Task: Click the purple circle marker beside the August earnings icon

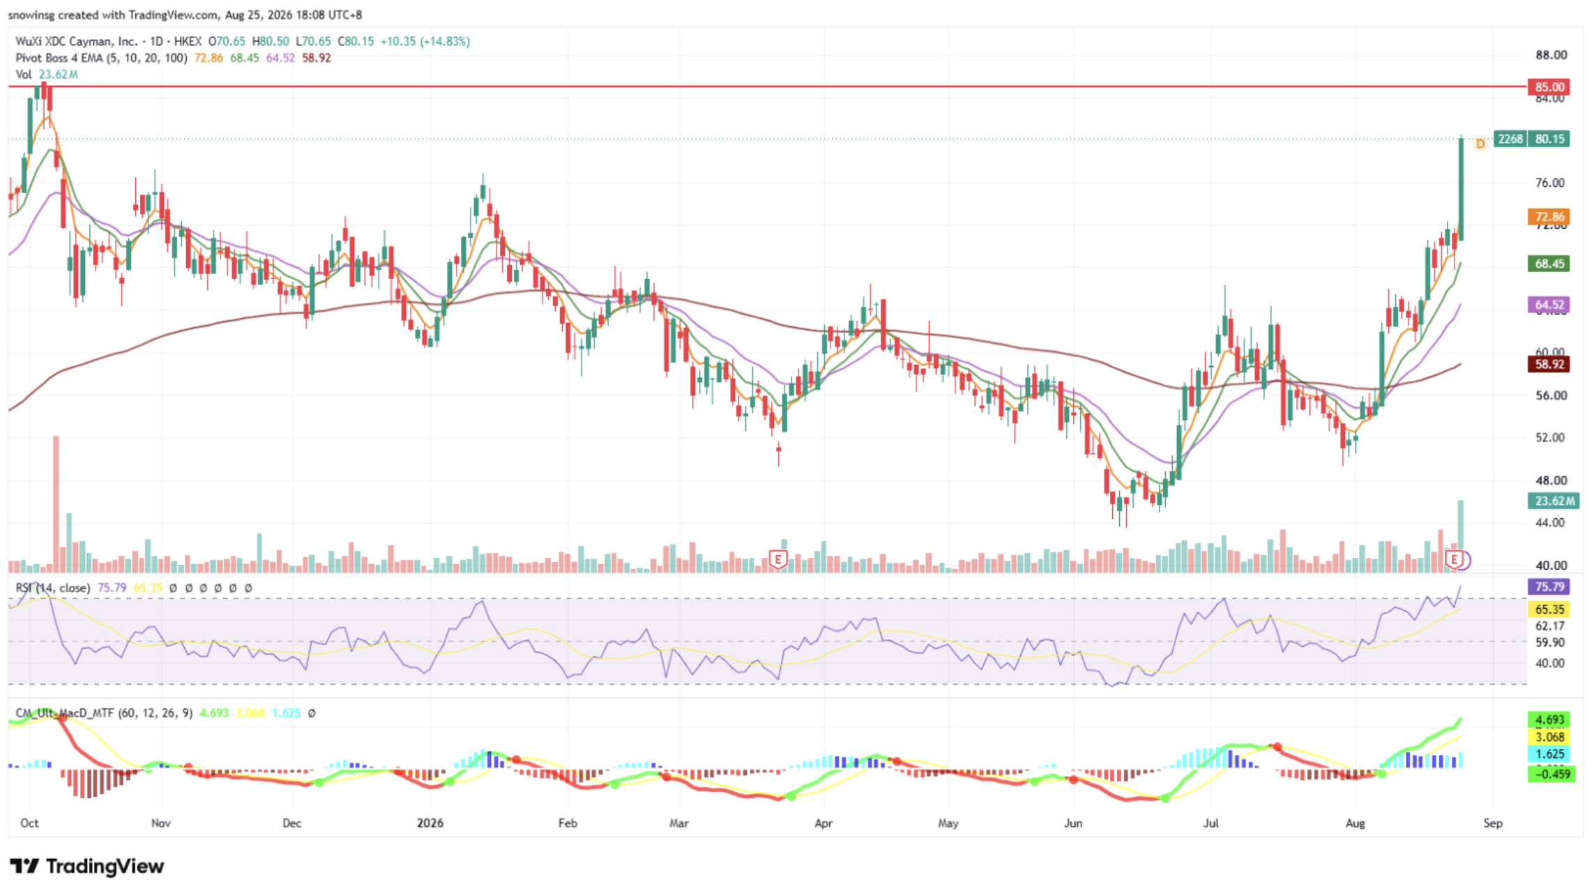Action: [1464, 559]
